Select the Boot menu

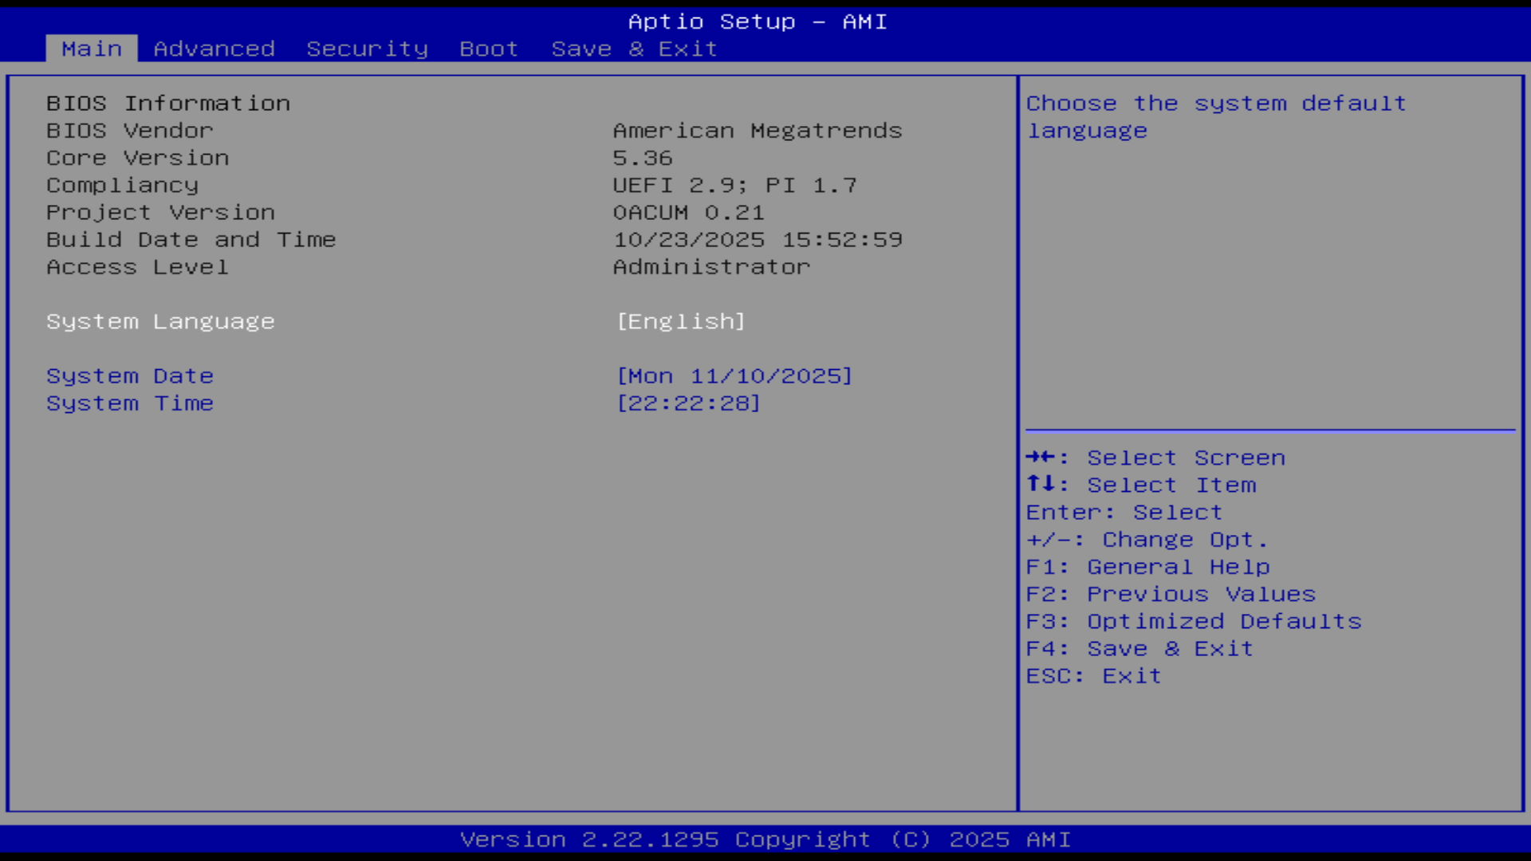tap(488, 49)
